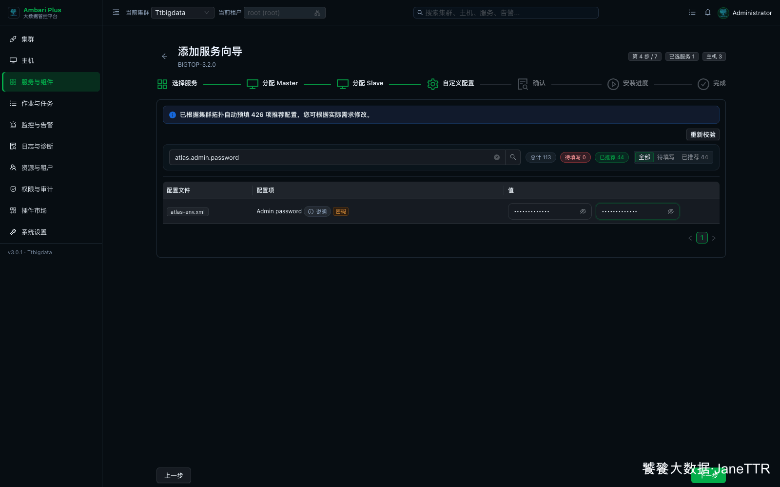Click the green 已推荐 44 badge
Viewport: 780px width, 487px height.
click(612, 157)
